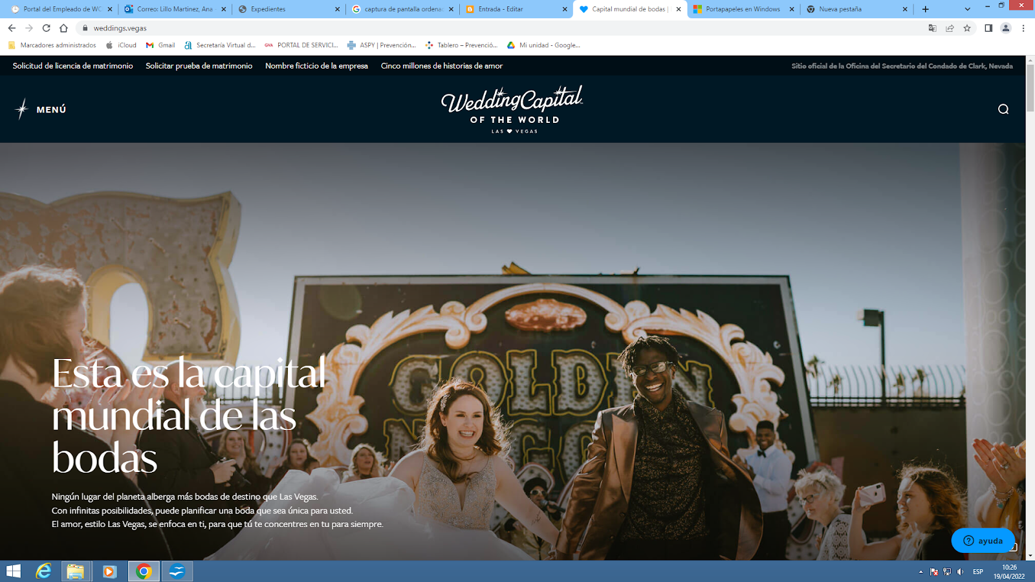Click the share page icon in address bar
Image resolution: width=1035 pixels, height=582 pixels.
pyautogui.click(x=950, y=28)
